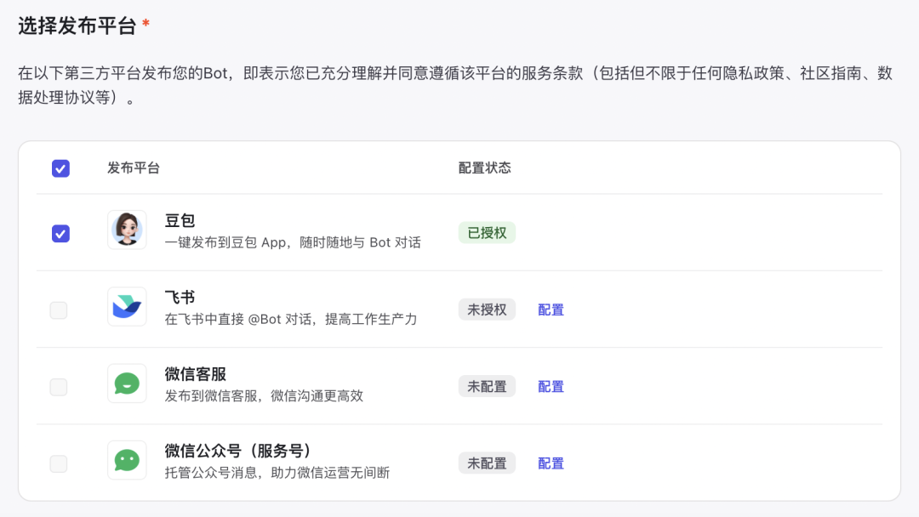Viewport: 919px width, 517px height.
Task: Click description 一键发布到豆包 App，随时随地与 Bot 对话
Action: click(293, 242)
